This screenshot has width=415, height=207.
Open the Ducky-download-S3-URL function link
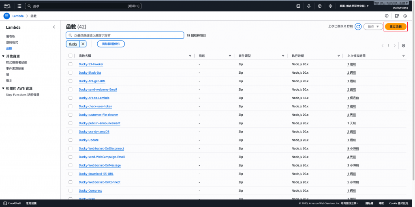(96, 174)
